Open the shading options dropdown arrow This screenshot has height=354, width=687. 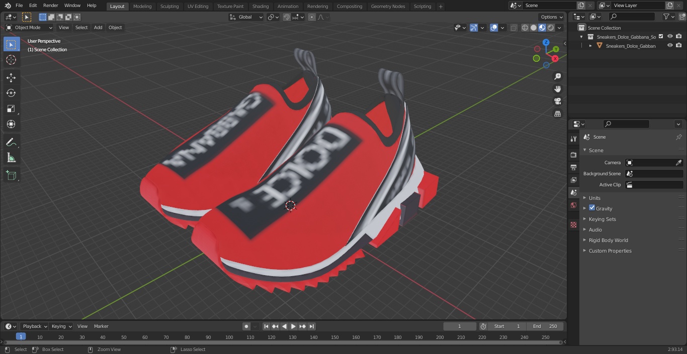pos(559,28)
